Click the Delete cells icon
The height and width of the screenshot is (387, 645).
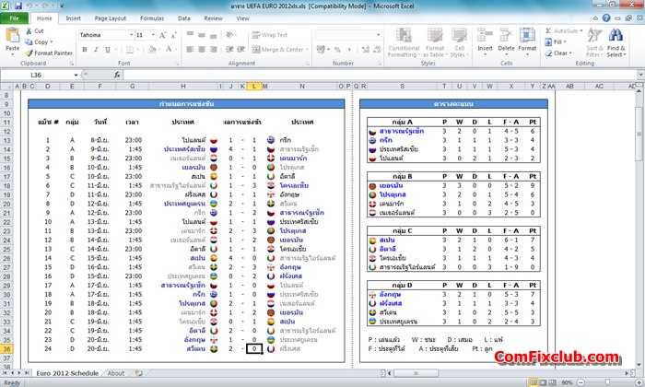tap(506, 35)
